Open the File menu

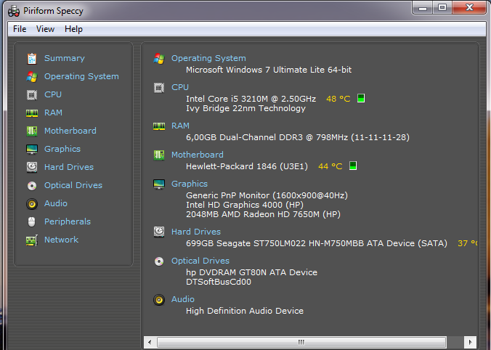pyautogui.click(x=20, y=29)
